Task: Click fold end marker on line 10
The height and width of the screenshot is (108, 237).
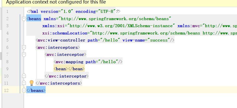Action: point(24,76)
